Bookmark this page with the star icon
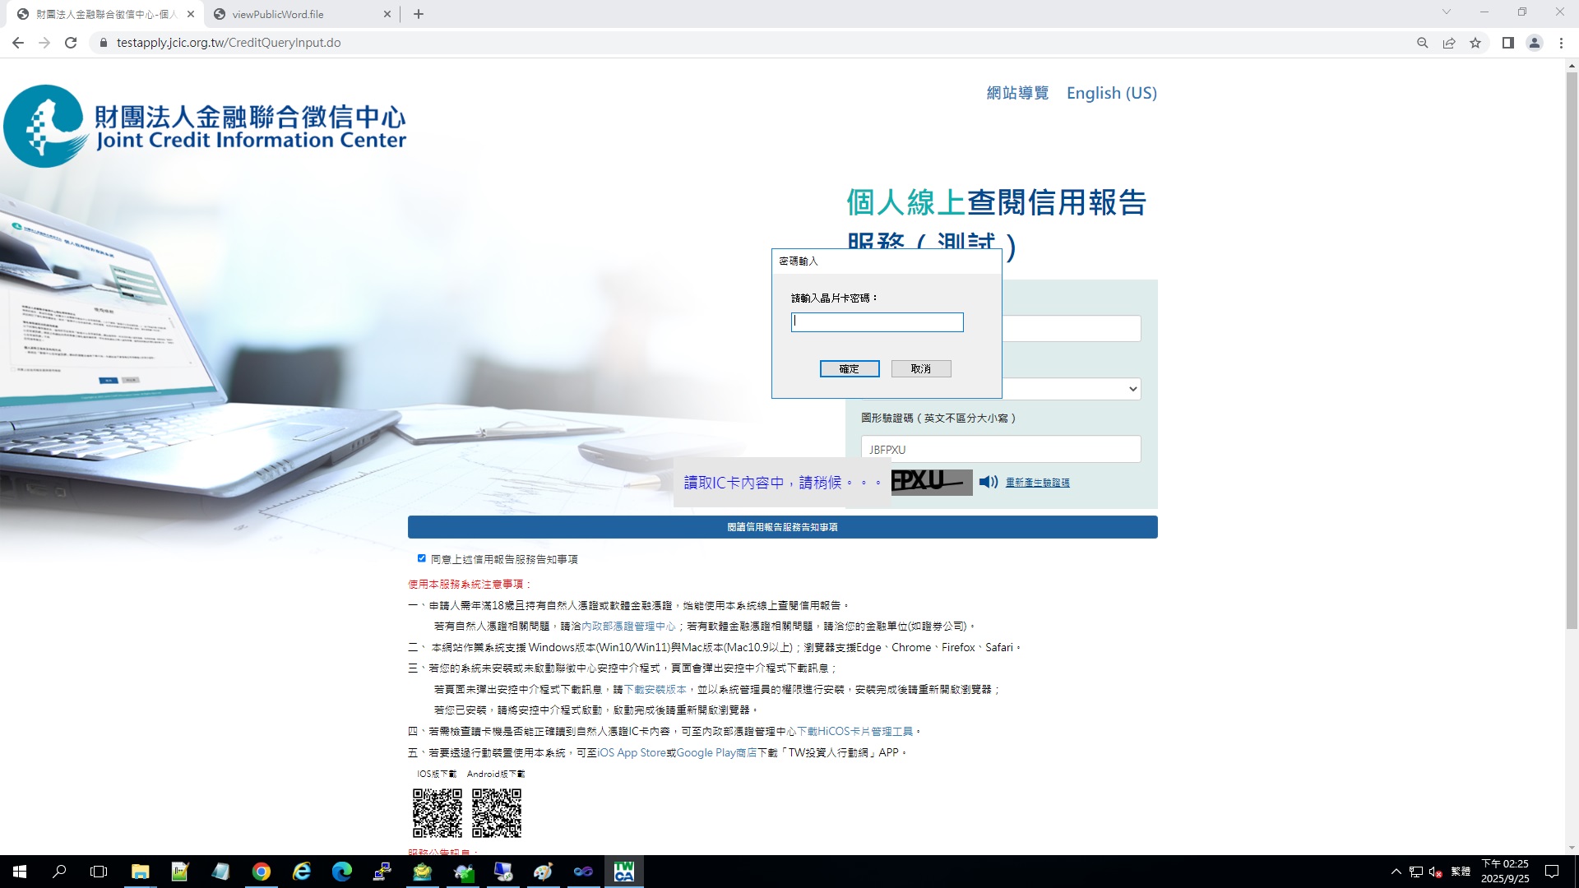The width and height of the screenshot is (1579, 888). pyautogui.click(x=1475, y=43)
